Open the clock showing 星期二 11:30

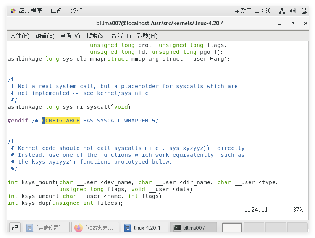click(253, 11)
